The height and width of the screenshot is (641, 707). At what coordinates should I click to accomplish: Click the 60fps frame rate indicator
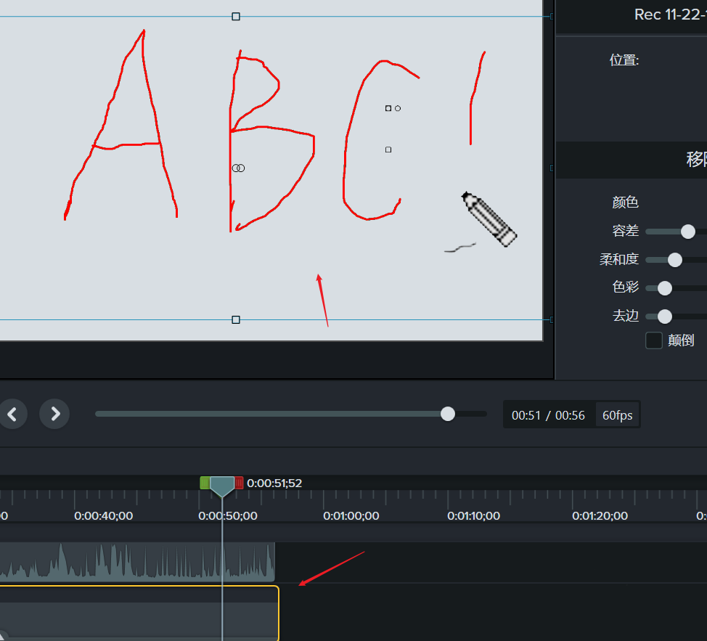tap(618, 415)
